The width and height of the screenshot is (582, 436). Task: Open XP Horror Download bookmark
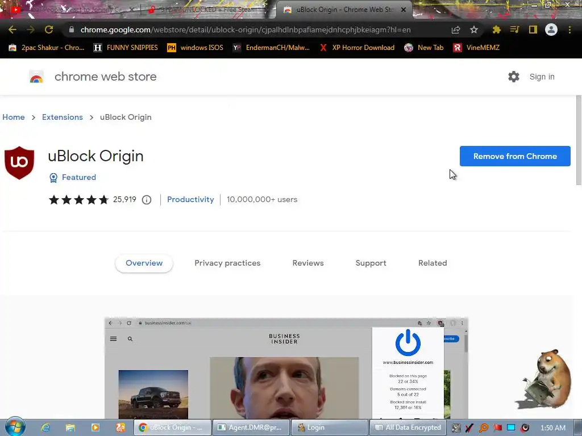click(x=357, y=48)
